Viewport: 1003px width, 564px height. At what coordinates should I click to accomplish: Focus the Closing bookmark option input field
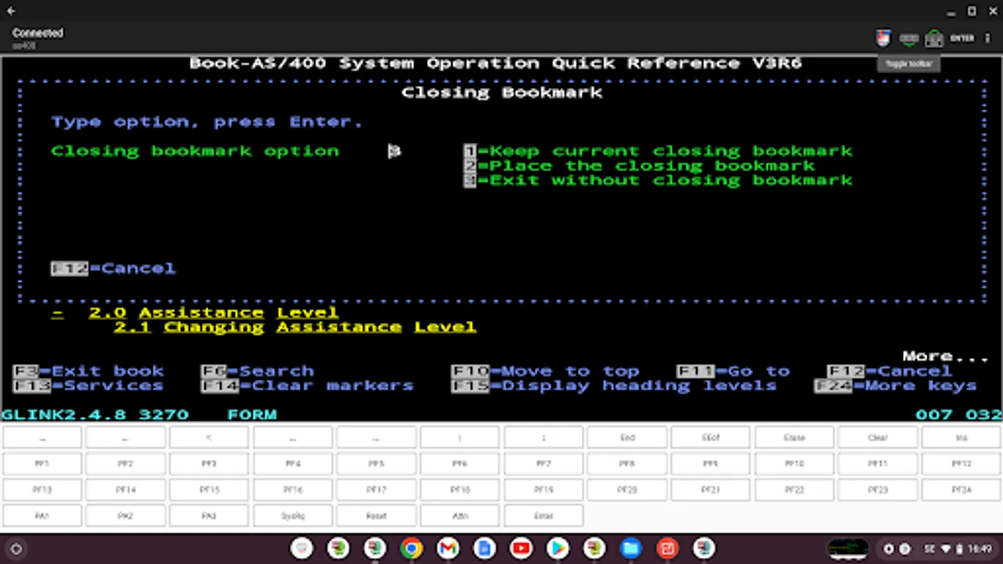click(x=394, y=151)
